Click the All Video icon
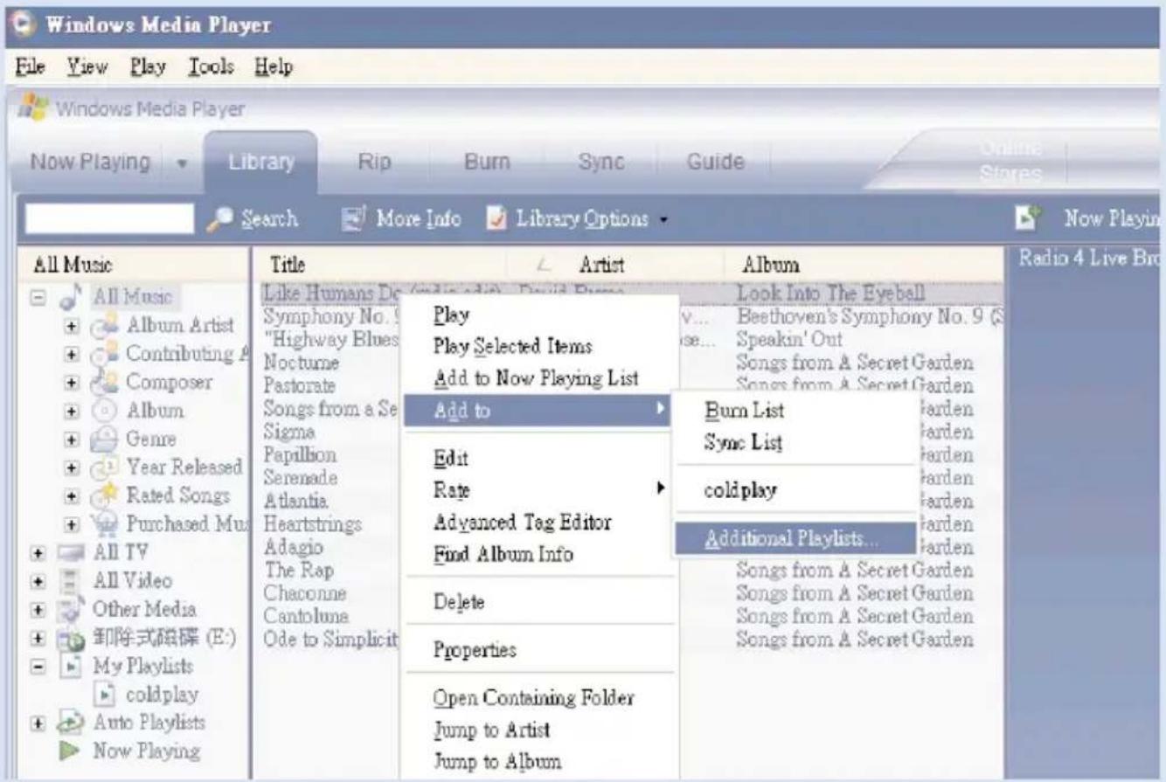1166x782 pixels. pyautogui.click(x=71, y=581)
